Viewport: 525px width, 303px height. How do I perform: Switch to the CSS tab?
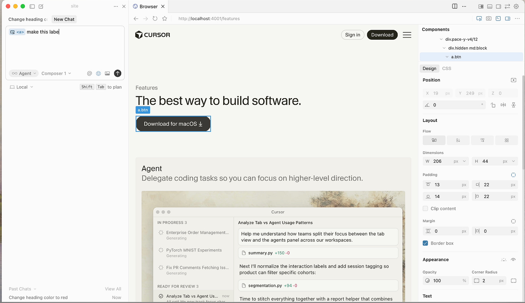click(446, 69)
